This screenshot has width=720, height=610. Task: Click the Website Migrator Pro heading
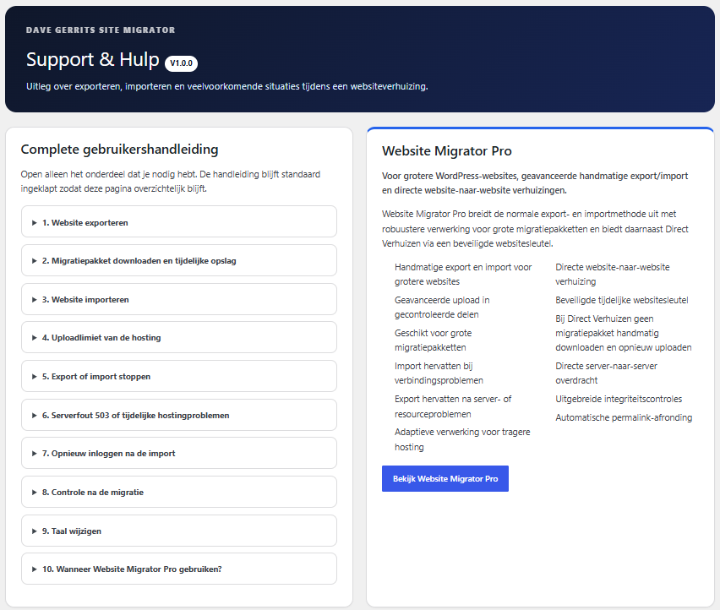[x=447, y=151]
